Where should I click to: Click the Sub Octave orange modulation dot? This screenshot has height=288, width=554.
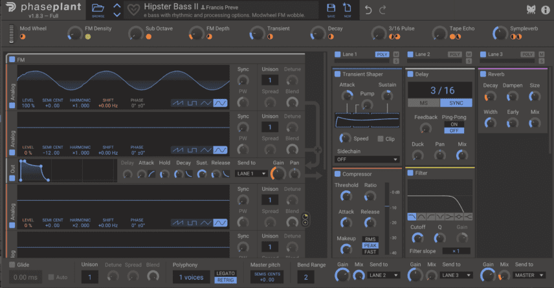tap(149, 36)
